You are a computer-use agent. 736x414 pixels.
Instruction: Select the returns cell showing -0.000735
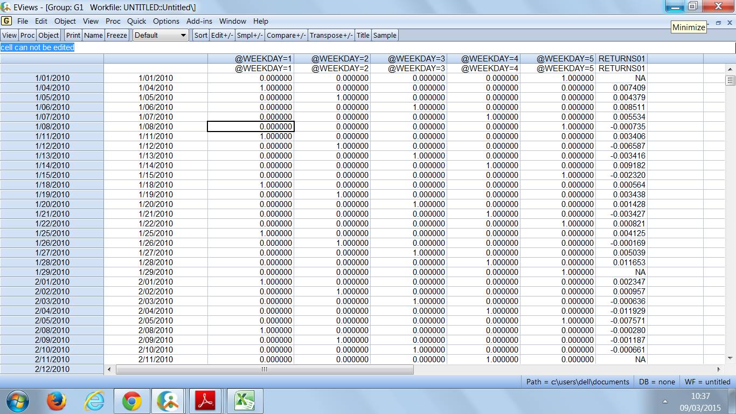click(x=621, y=127)
